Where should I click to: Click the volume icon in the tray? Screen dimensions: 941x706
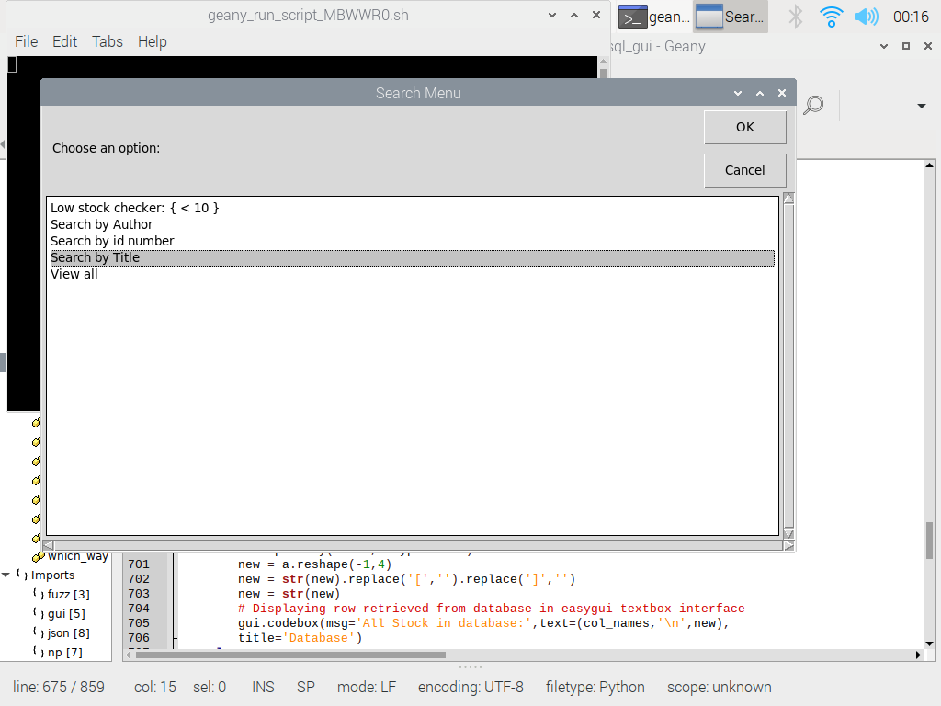point(867,16)
